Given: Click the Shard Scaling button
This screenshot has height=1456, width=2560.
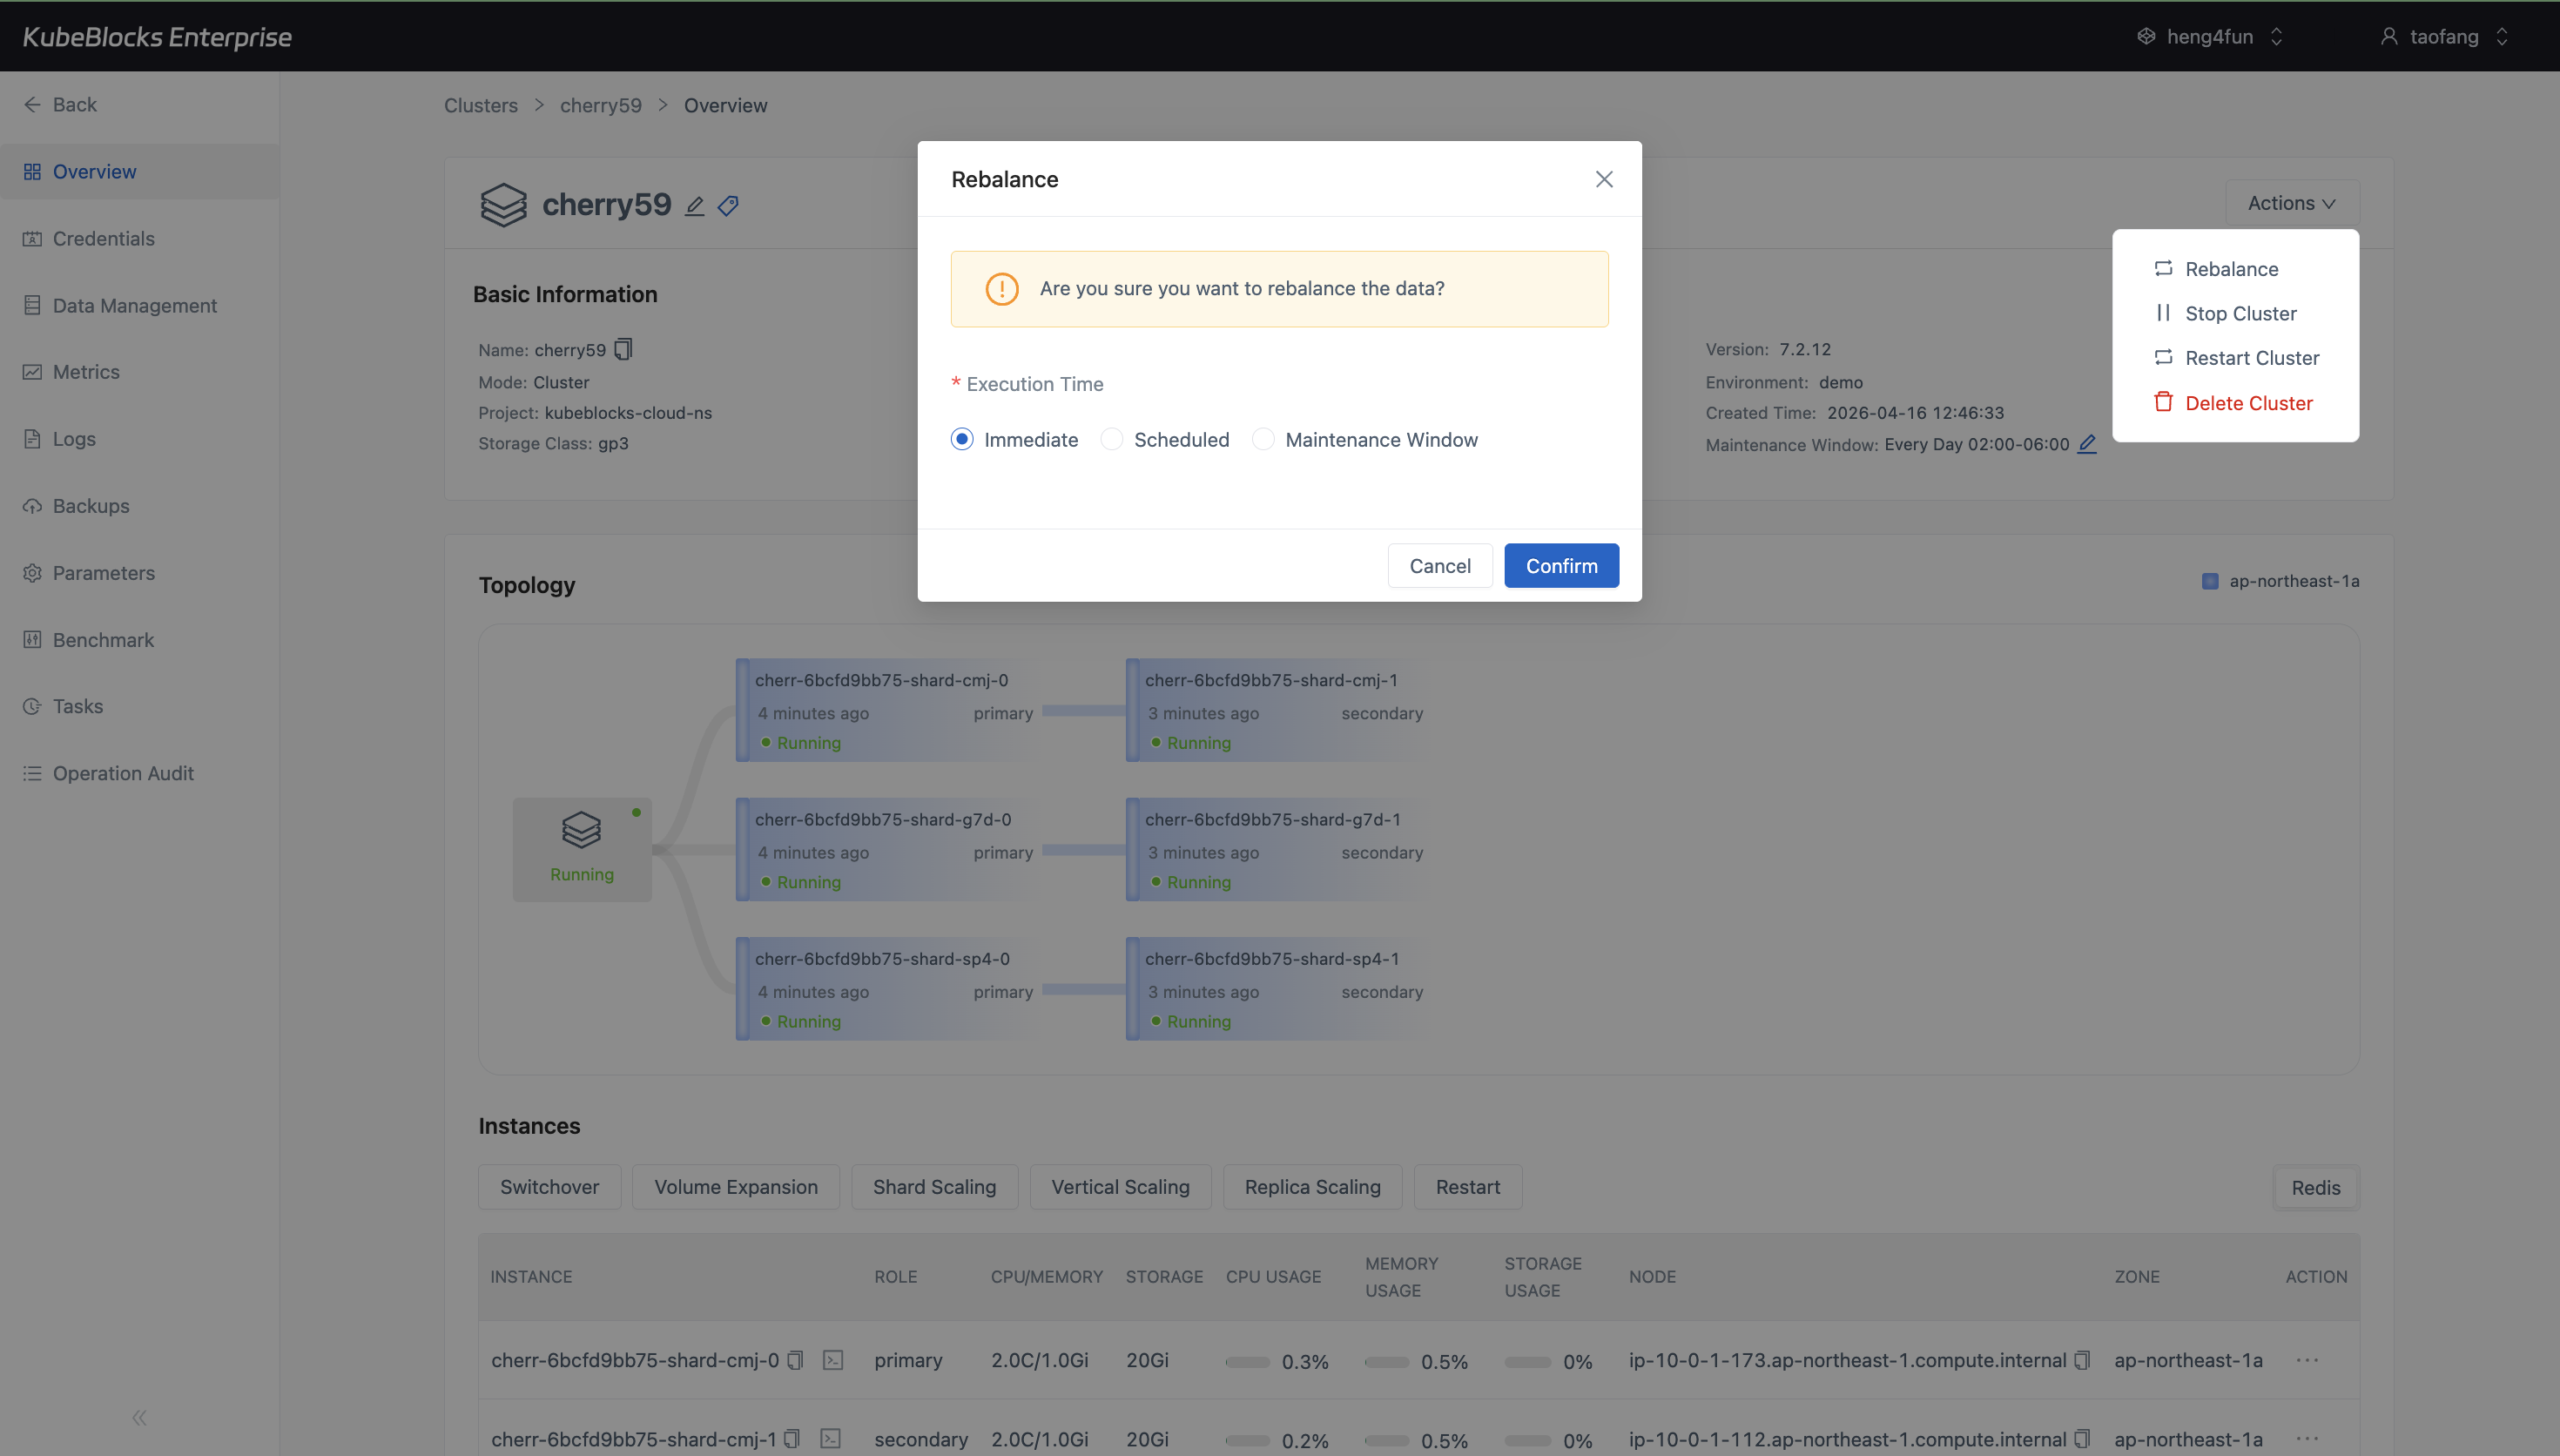Looking at the screenshot, I should 933,1187.
